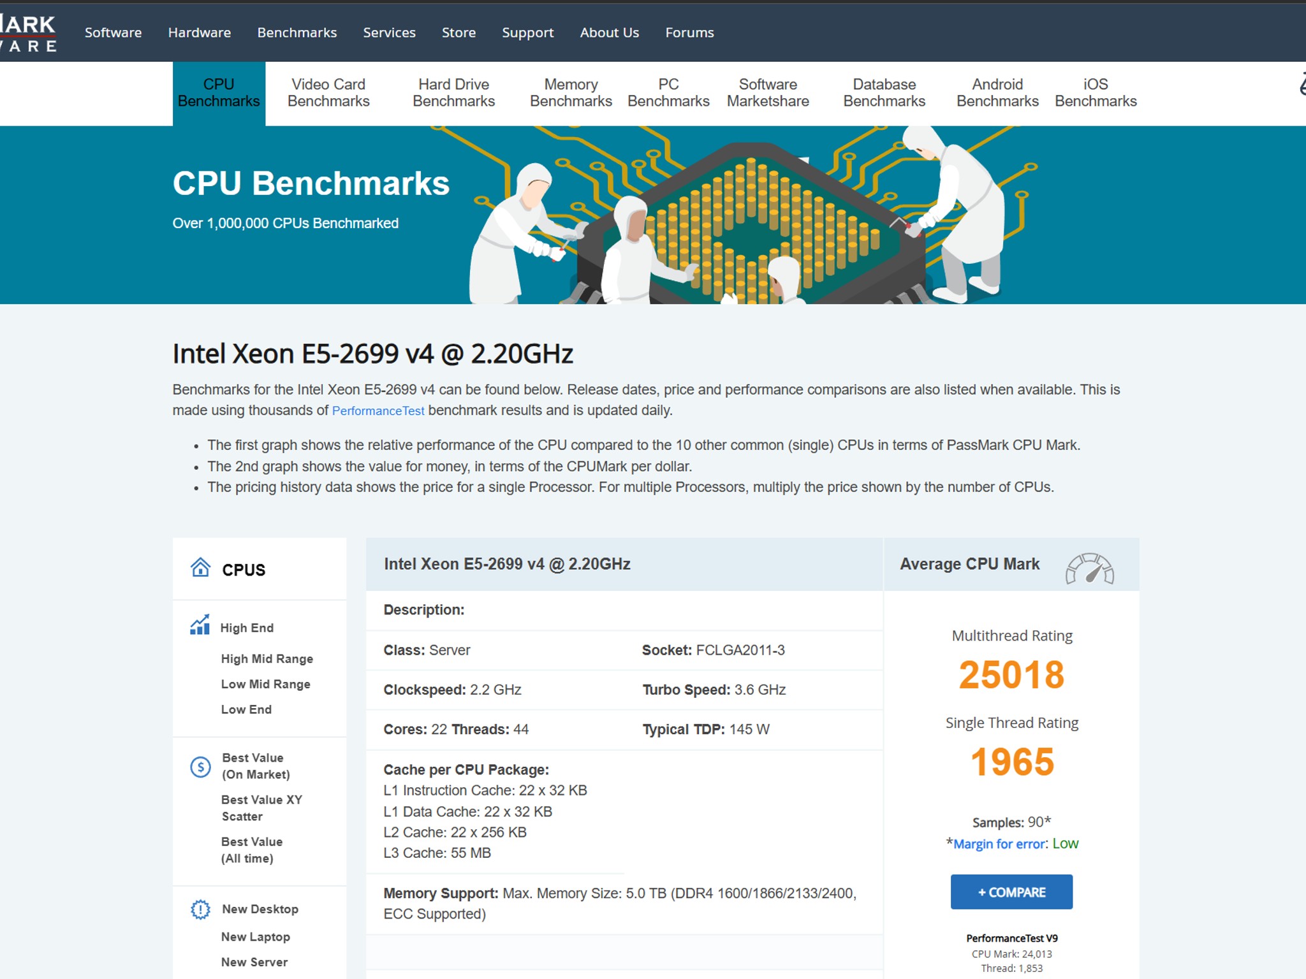Screen dimensions: 1306x979
Task: Click the Single Thread Rating value 1965
Action: 1011,762
